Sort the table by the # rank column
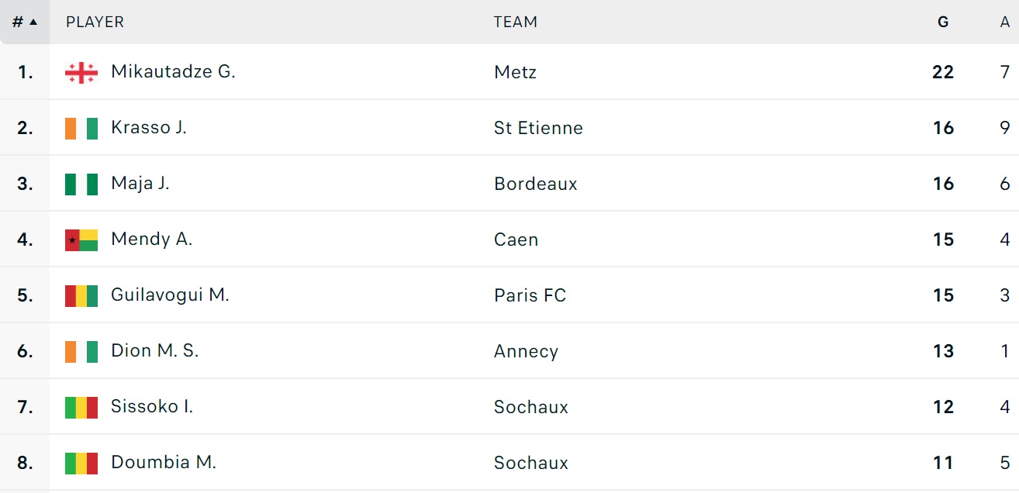Screen dimensions: 1019x493 pyautogui.click(x=25, y=22)
